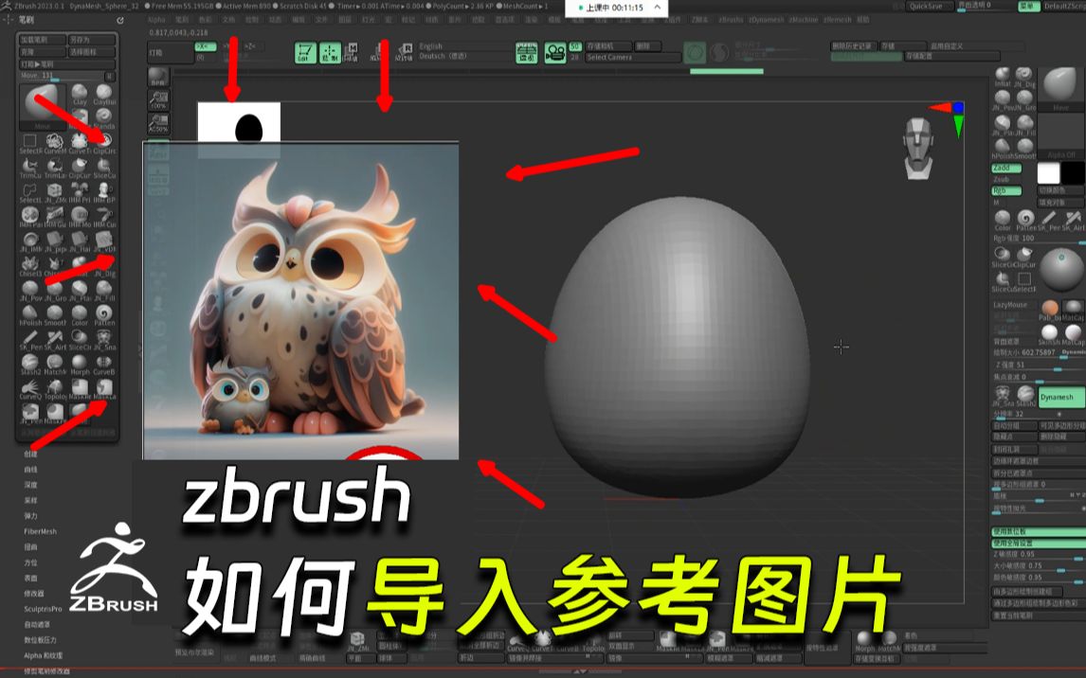The width and height of the screenshot is (1086, 678).
Task: Expand the FiberMesh subpalette
Action: pos(40,531)
